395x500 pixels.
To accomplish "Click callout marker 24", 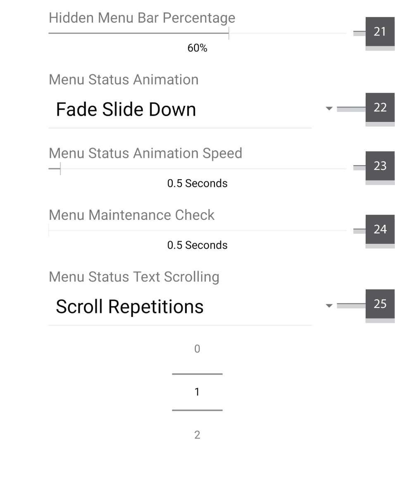I will pyautogui.click(x=380, y=229).
